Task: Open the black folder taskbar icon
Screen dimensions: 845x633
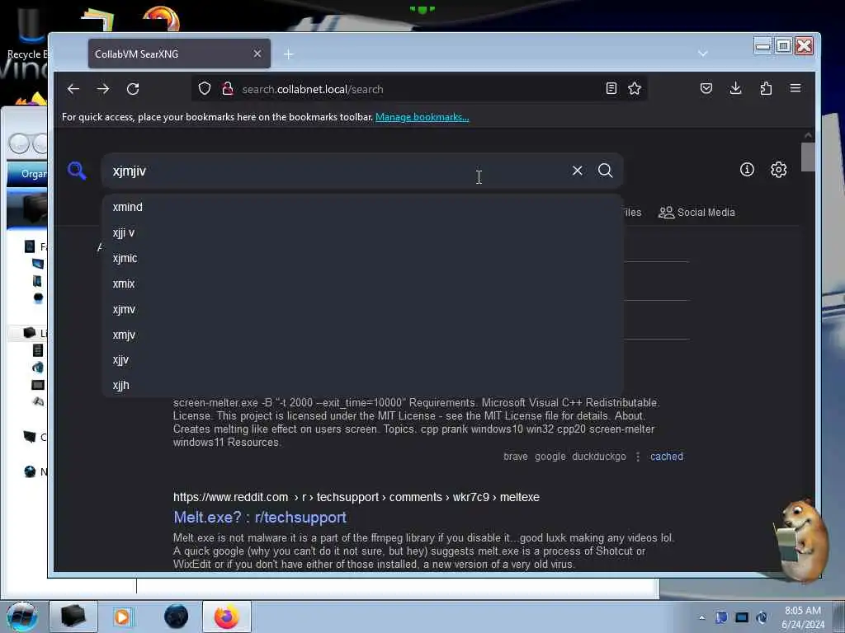Action: (73, 617)
